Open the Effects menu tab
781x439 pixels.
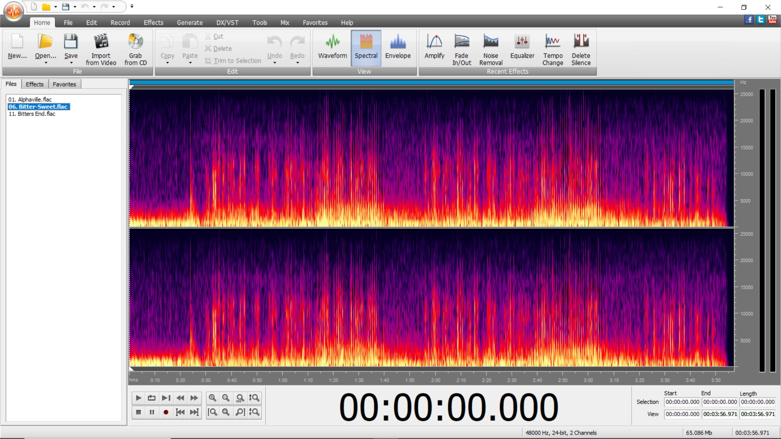(x=153, y=23)
